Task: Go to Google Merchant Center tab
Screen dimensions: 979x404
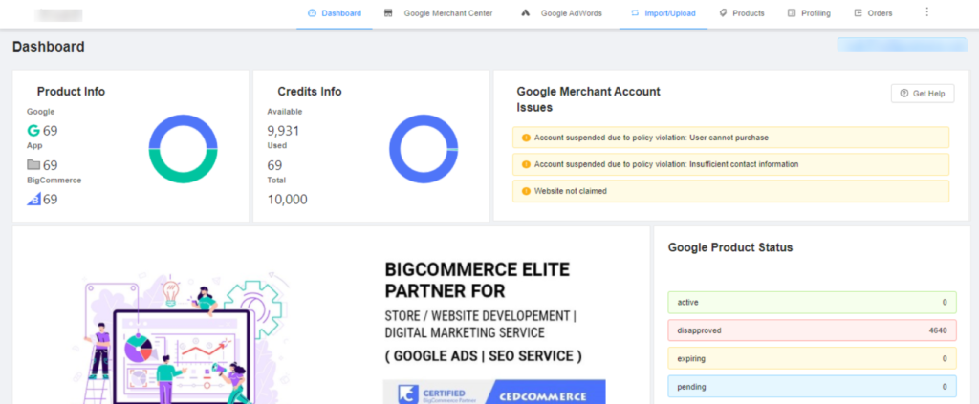Action: [438, 13]
